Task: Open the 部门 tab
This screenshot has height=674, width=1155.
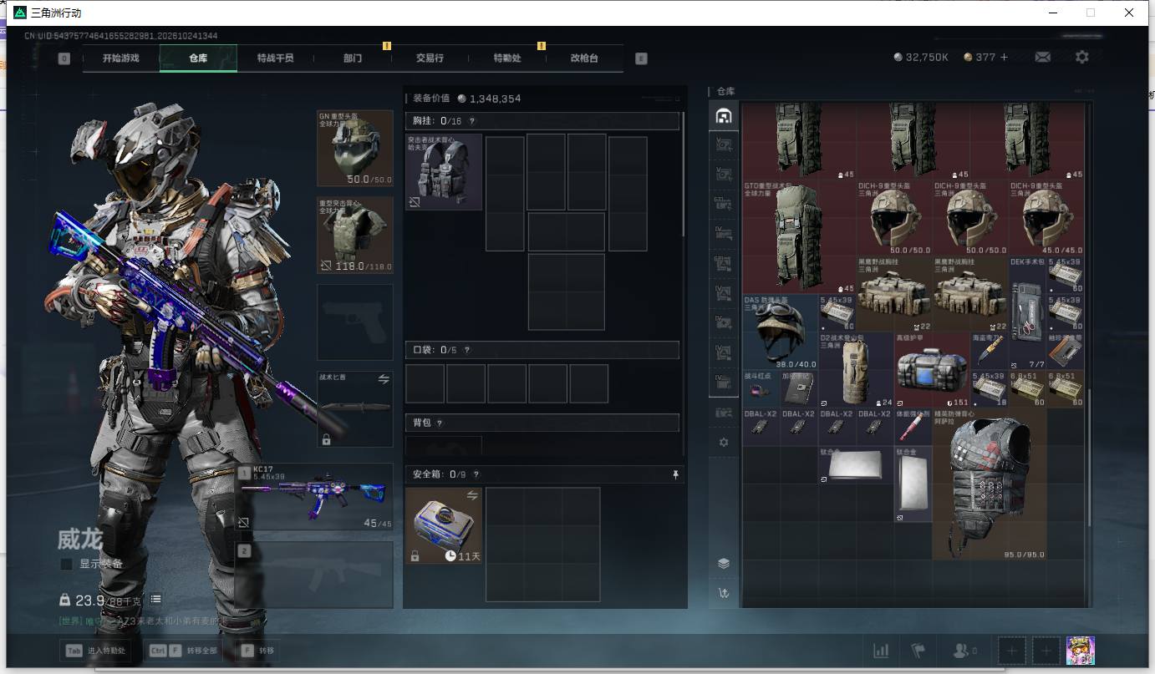Action: pyautogui.click(x=353, y=58)
